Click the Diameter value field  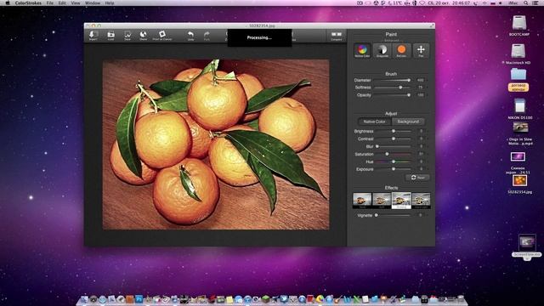pos(421,80)
